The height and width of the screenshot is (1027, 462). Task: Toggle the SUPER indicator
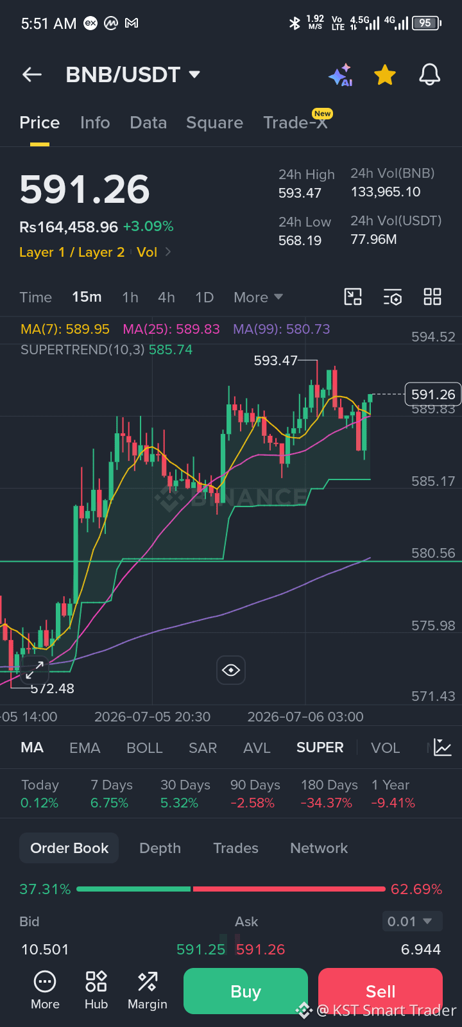pos(320,748)
